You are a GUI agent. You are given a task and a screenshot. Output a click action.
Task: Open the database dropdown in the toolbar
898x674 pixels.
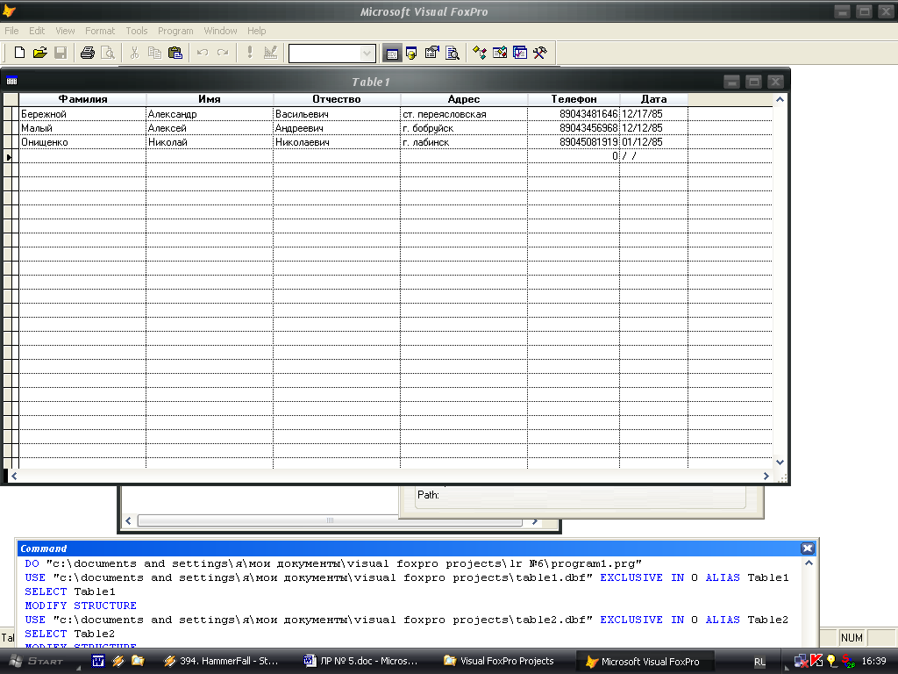tap(367, 54)
